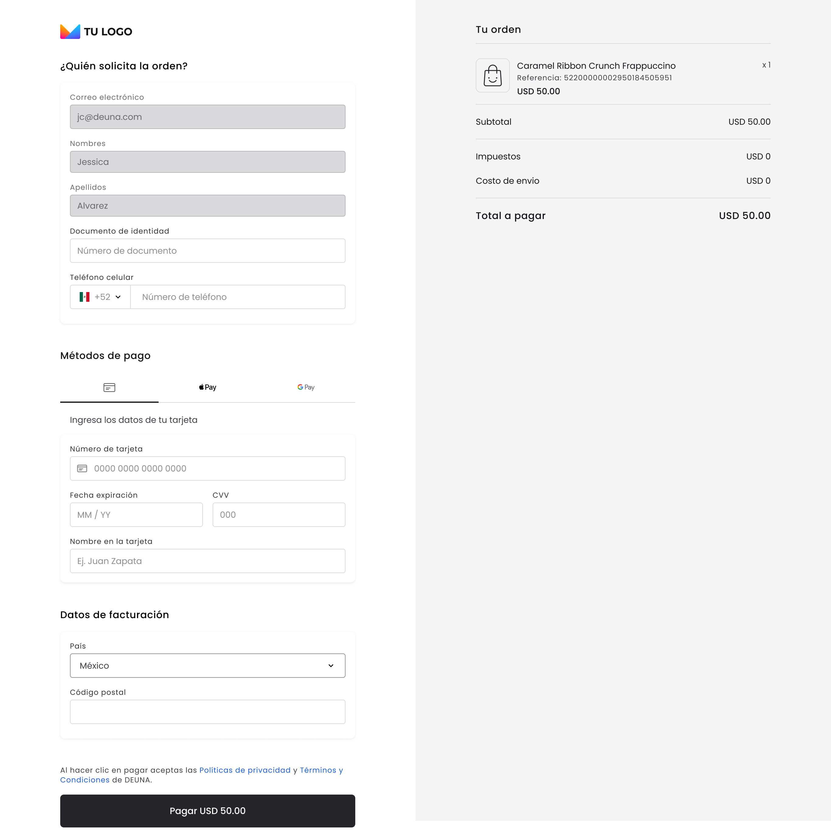Click the Datos de facturación heading
The width and height of the screenshot is (831, 839).
(115, 615)
